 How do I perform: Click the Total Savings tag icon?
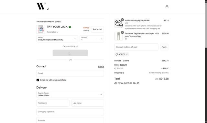tap(115, 83)
